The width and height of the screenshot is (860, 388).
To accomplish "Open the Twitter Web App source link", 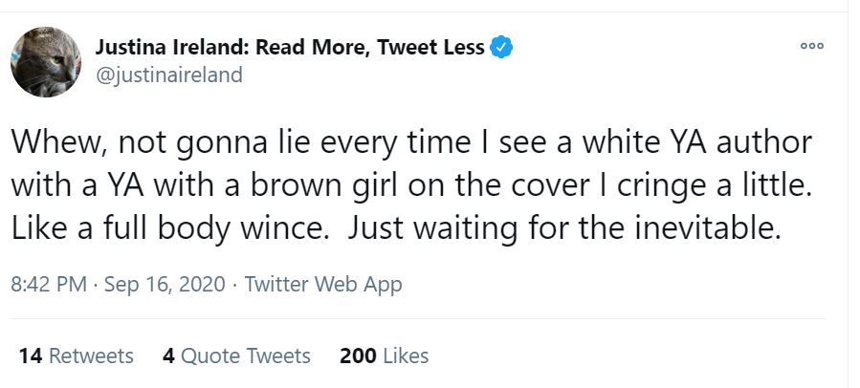I will (323, 284).
